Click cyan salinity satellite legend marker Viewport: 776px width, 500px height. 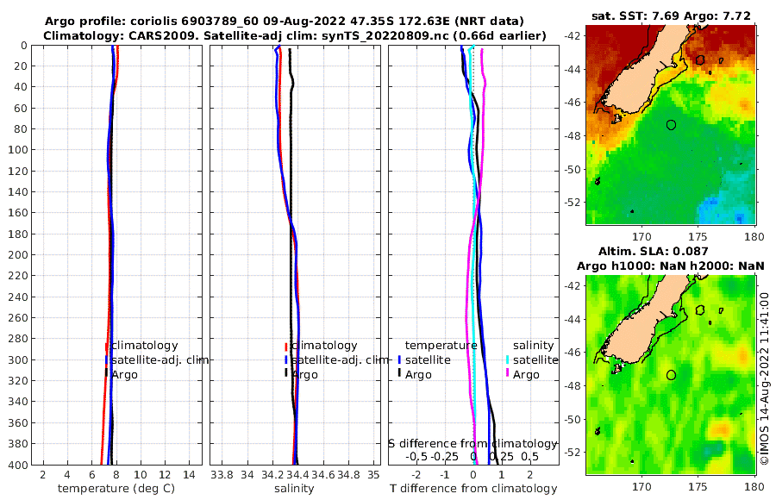point(507,359)
